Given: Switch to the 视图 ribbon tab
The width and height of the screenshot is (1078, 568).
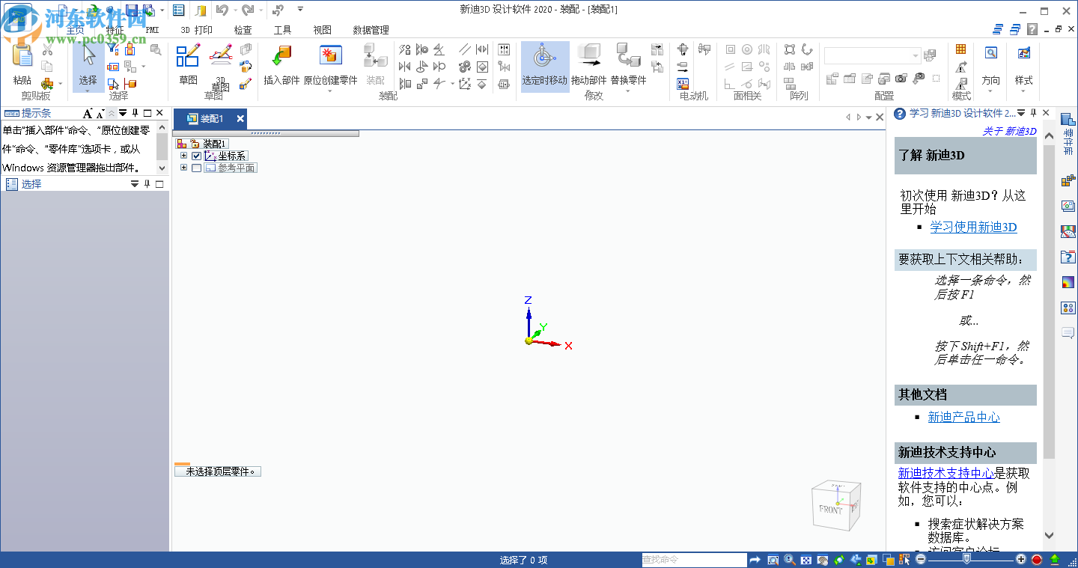Looking at the screenshot, I should (x=321, y=29).
